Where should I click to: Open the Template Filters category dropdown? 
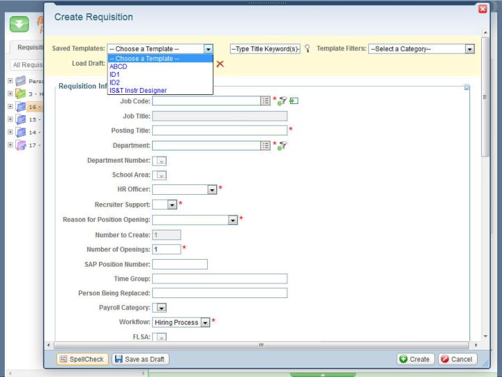(469, 49)
